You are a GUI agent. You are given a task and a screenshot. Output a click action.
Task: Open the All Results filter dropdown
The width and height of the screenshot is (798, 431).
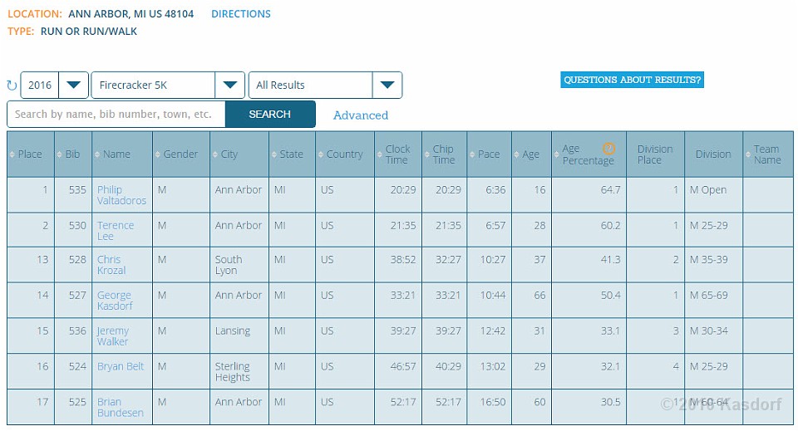pyautogui.click(x=325, y=86)
